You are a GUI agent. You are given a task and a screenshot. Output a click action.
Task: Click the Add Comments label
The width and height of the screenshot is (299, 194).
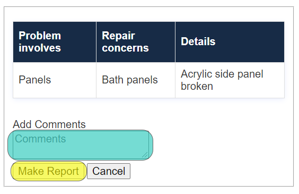click(x=49, y=124)
